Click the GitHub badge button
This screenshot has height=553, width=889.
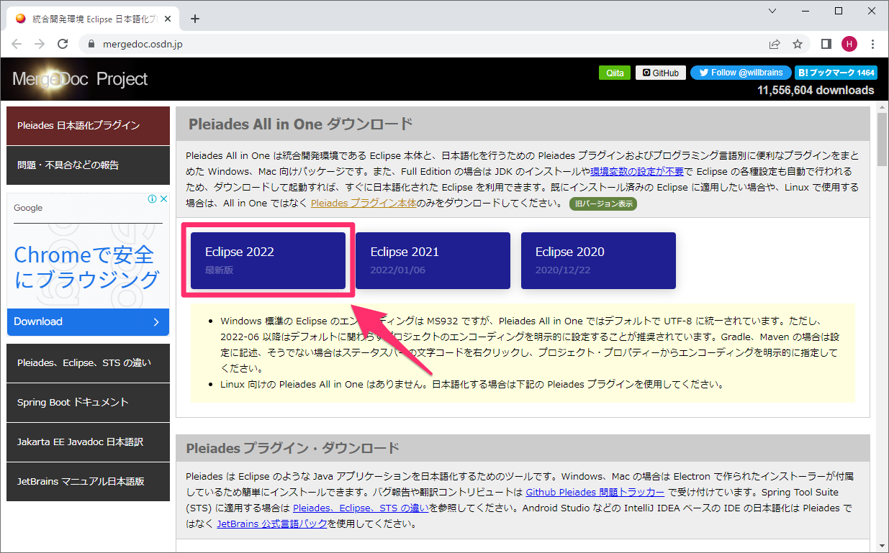click(x=660, y=73)
